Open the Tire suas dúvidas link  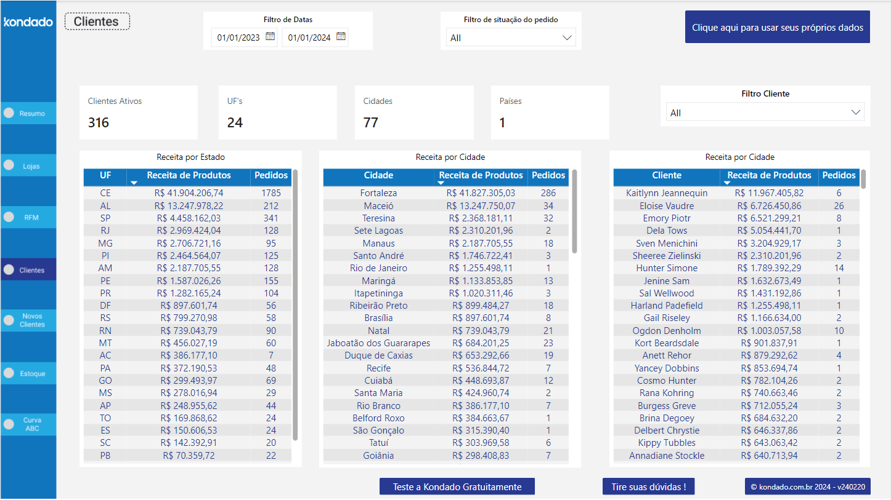[648, 486]
